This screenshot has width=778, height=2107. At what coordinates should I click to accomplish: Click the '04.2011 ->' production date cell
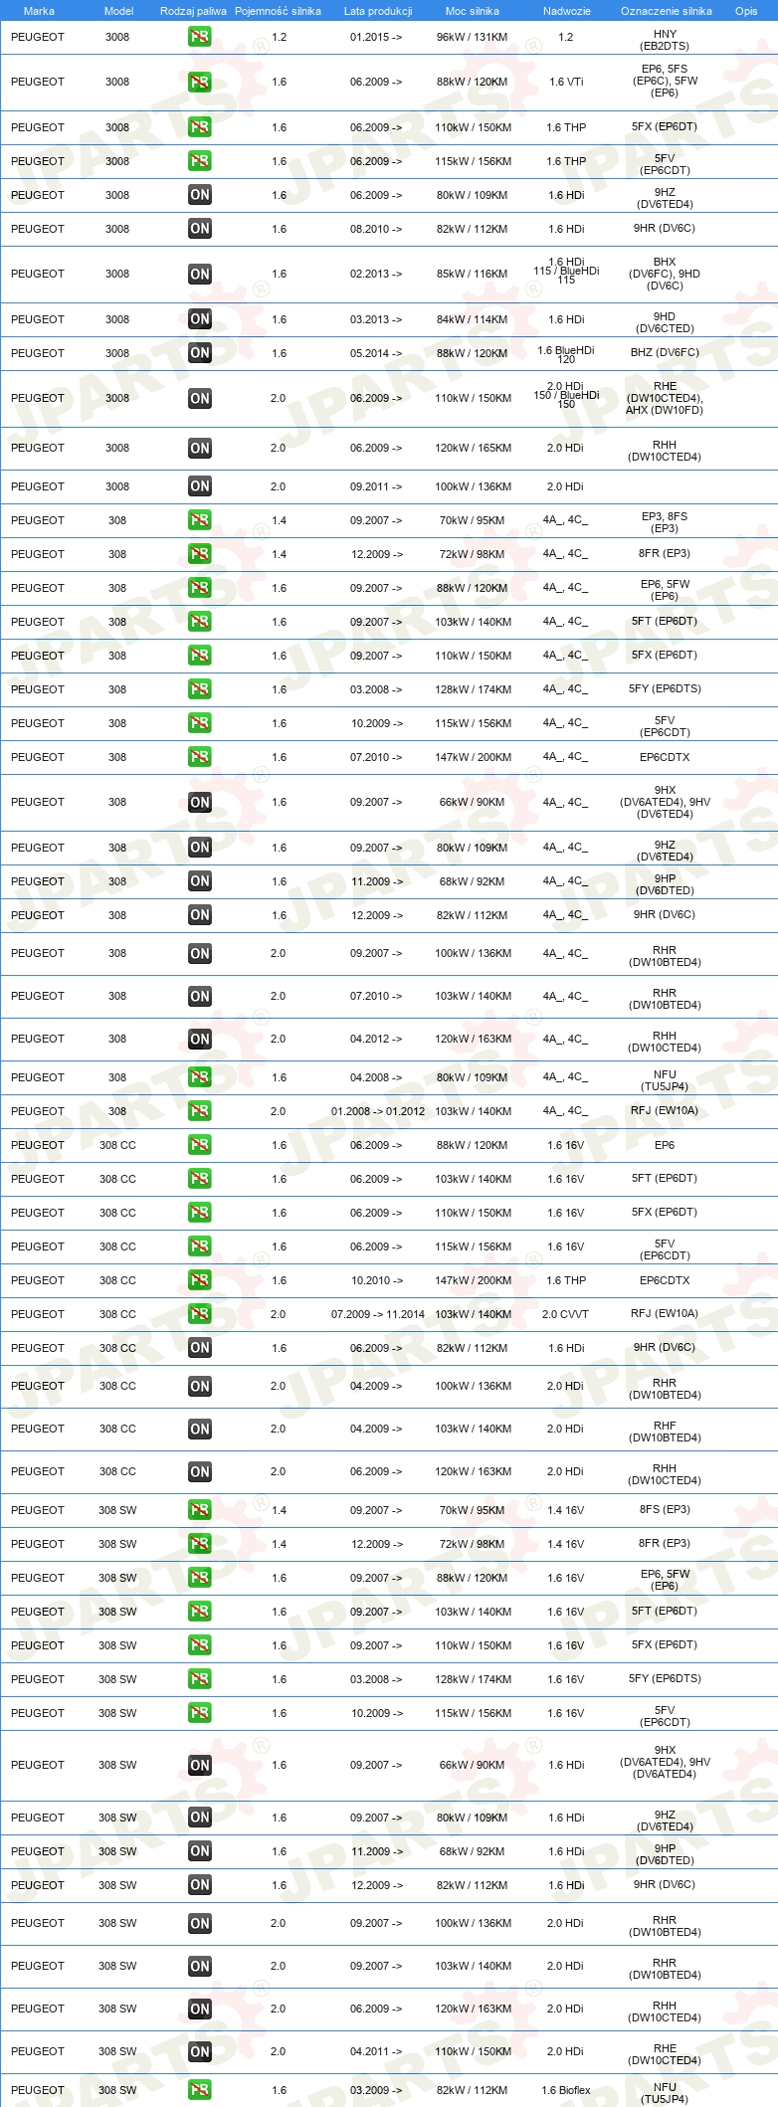[x=376, y=2051]
